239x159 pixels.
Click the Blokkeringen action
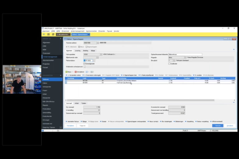[179, 121]
